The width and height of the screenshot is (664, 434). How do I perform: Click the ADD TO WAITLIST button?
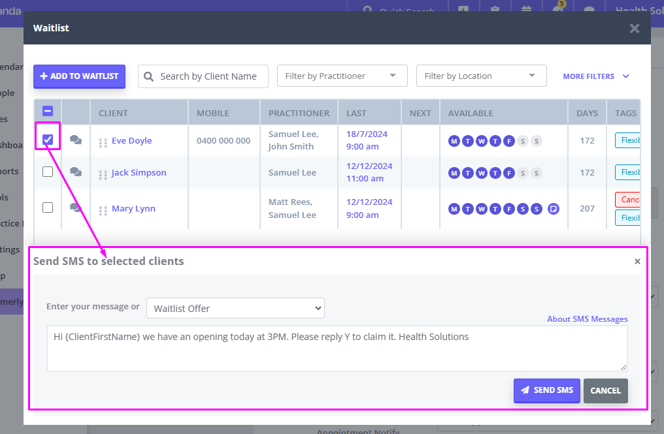tap(79, 76)
